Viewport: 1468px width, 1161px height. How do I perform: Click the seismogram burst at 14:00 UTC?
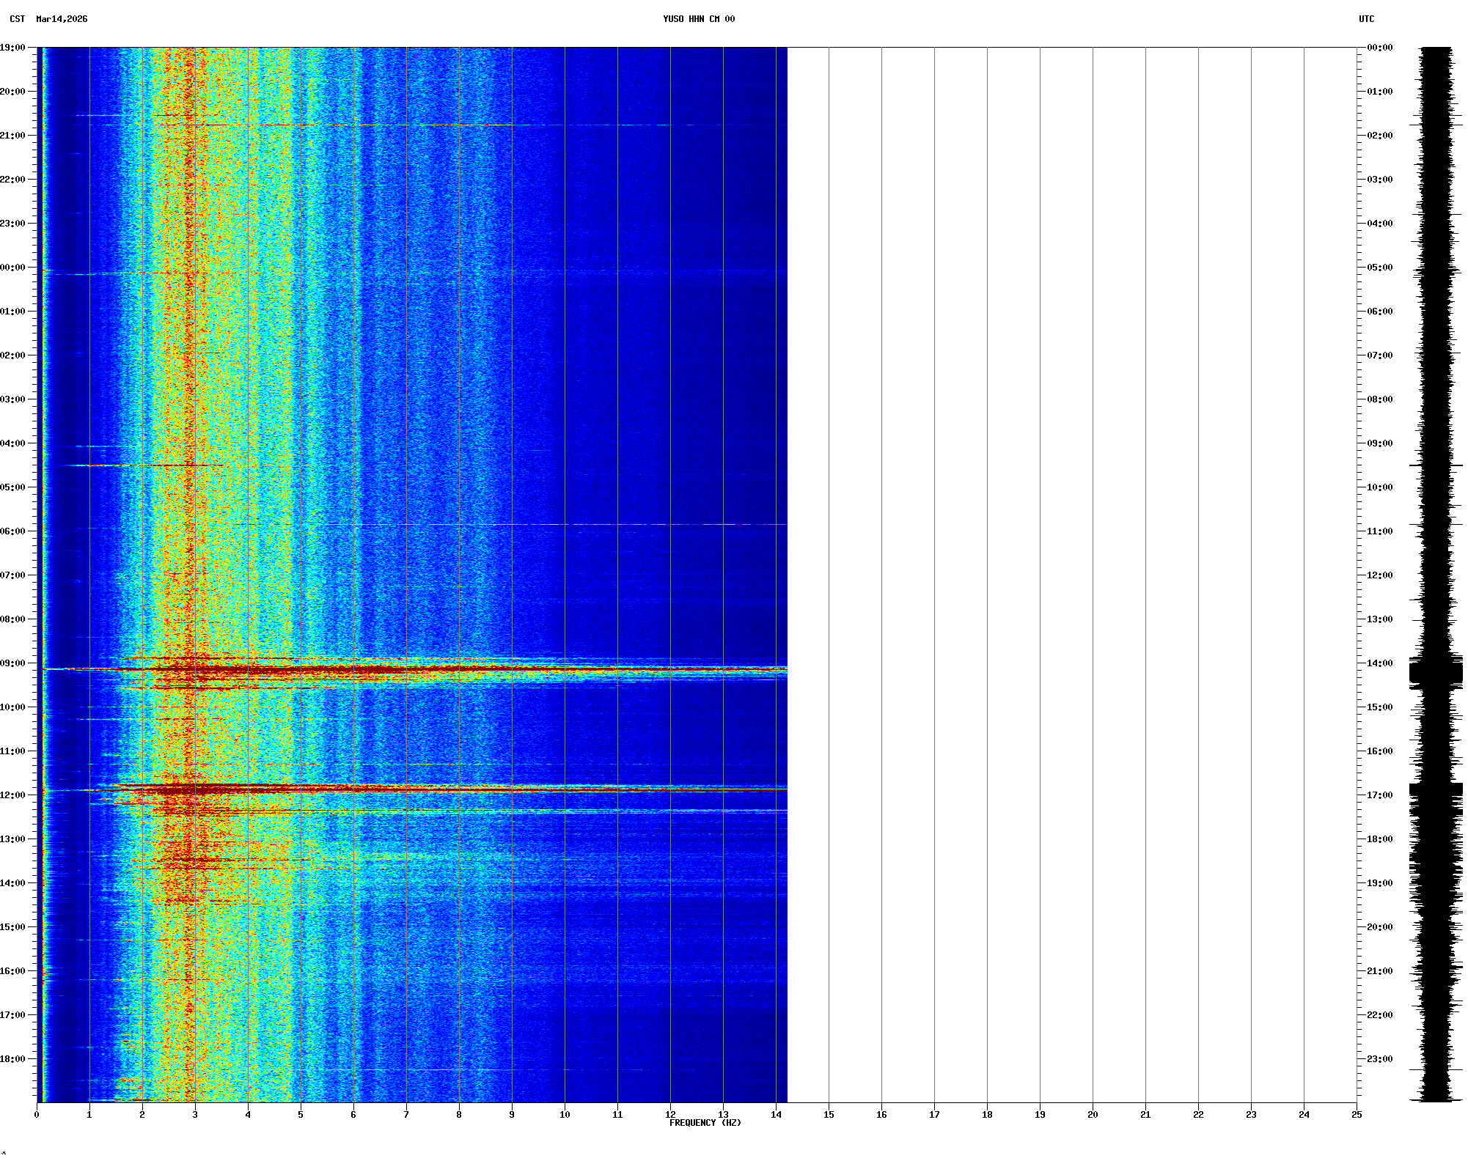(x=1436, y=672)
